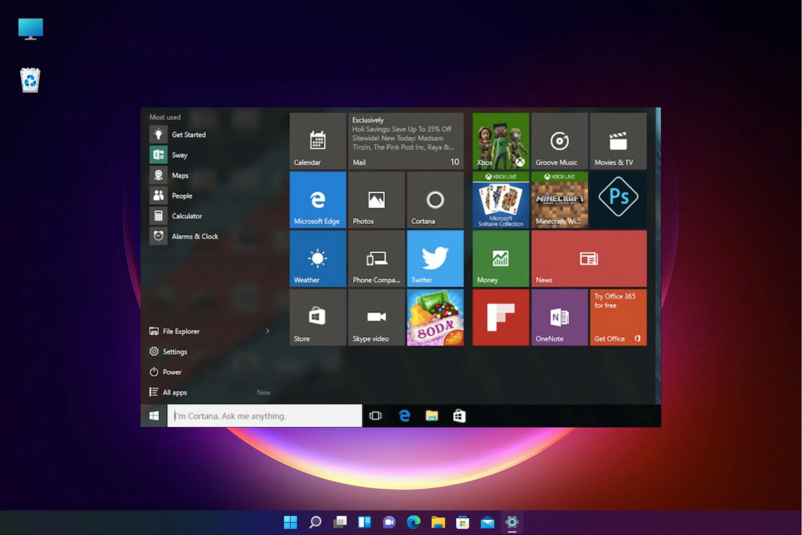Click the Cortana search input field

[x=264, y=415]
